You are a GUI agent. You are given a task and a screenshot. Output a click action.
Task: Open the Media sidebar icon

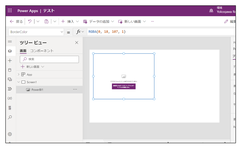pyautogui.click(x=10, y=79)
